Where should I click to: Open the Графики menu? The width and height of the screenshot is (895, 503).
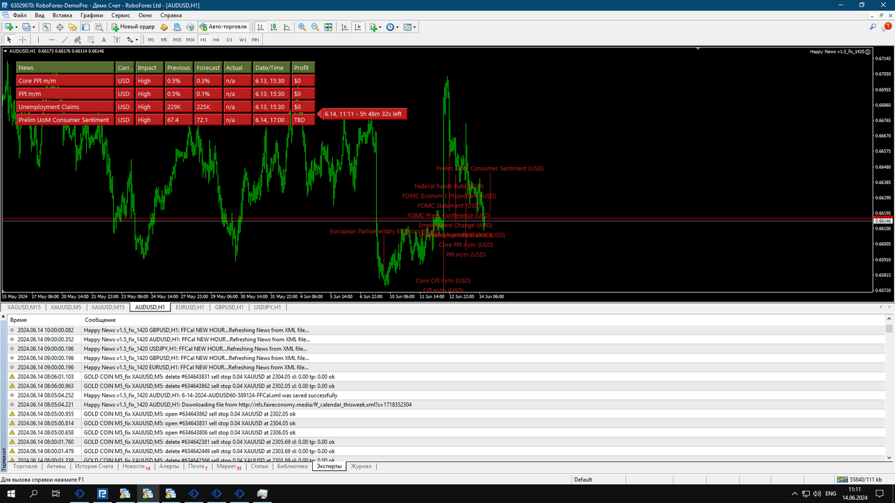[92, 15]
